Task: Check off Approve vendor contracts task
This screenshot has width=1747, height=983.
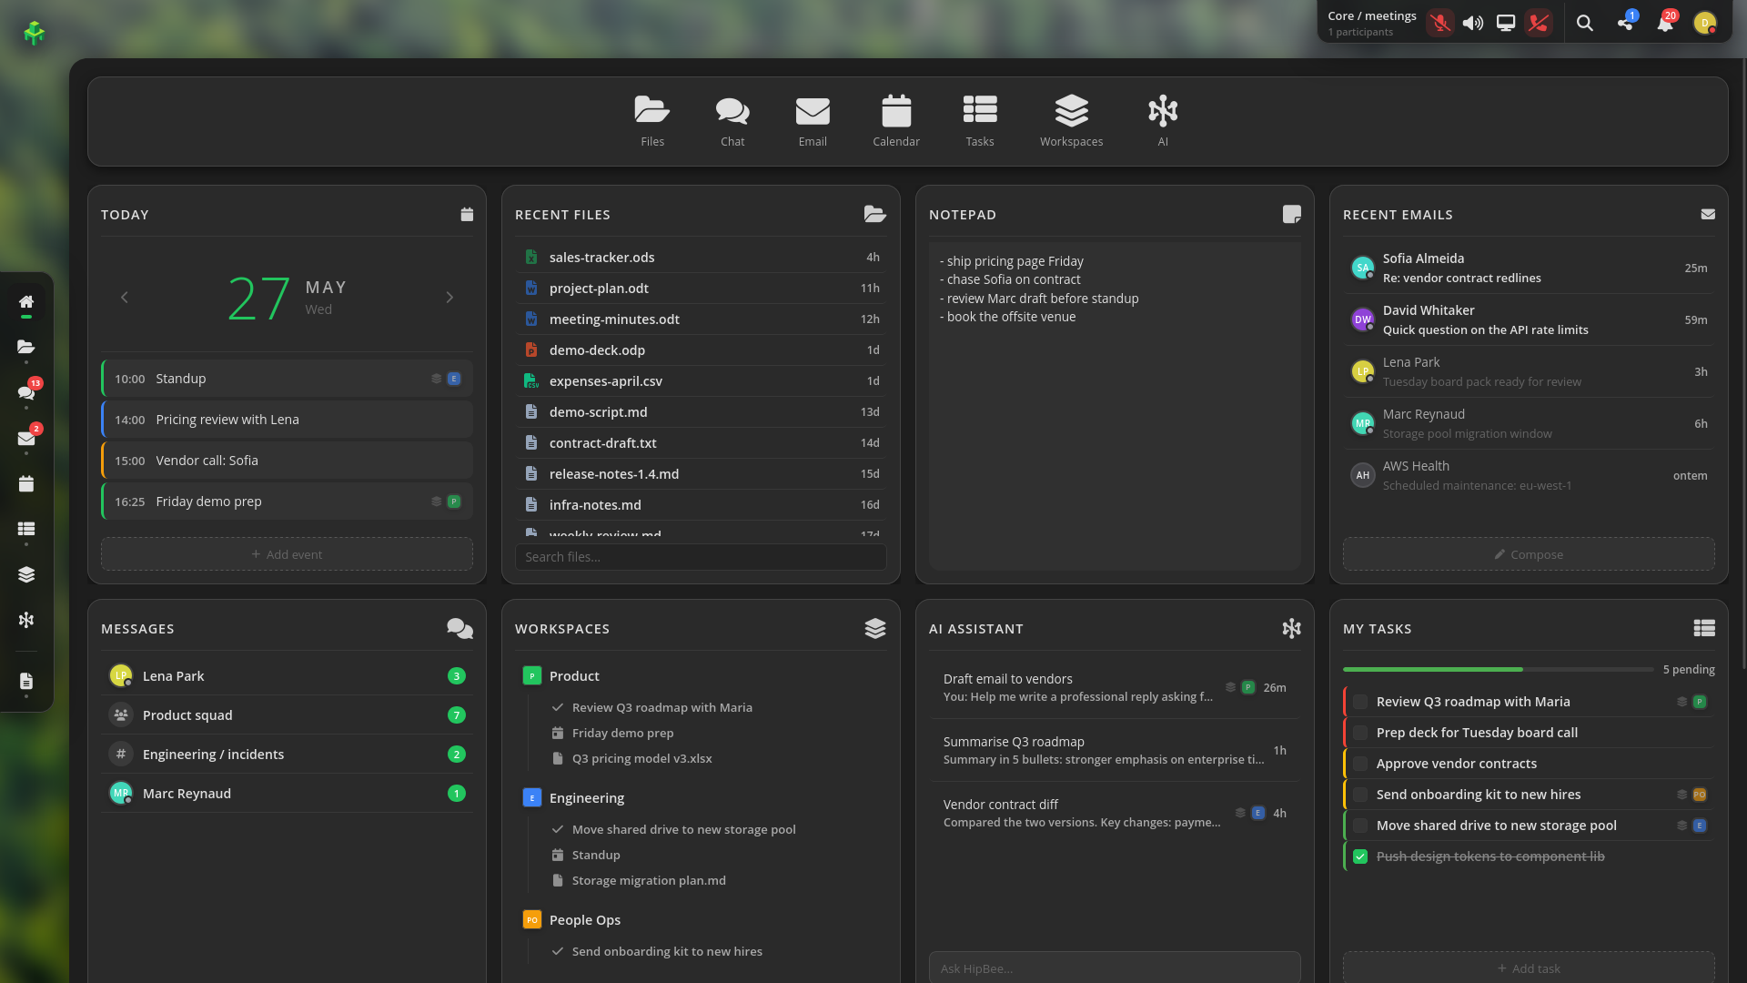Action: tap(1360, 764)
